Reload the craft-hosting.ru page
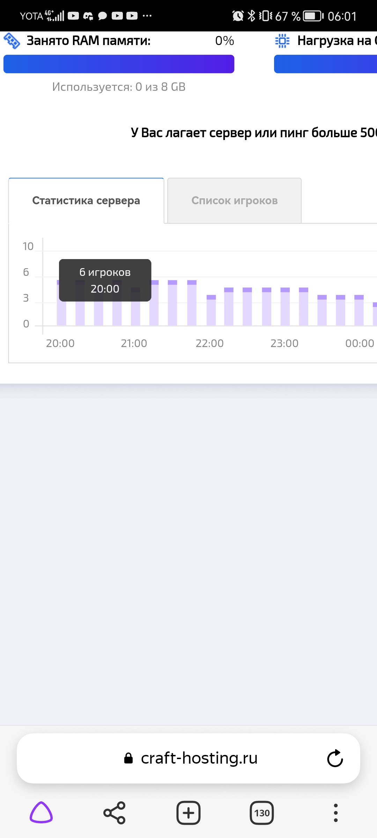Screen dimensions: 377x838 coord(335,758)
